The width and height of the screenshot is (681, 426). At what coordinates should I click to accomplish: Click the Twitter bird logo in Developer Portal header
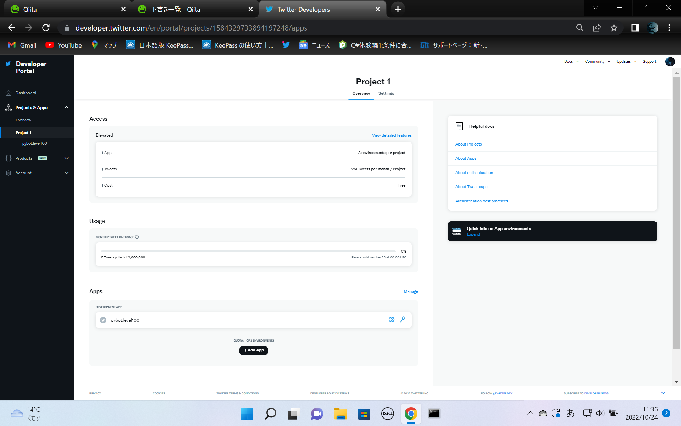pyautogui.click(x=8, y=64)
